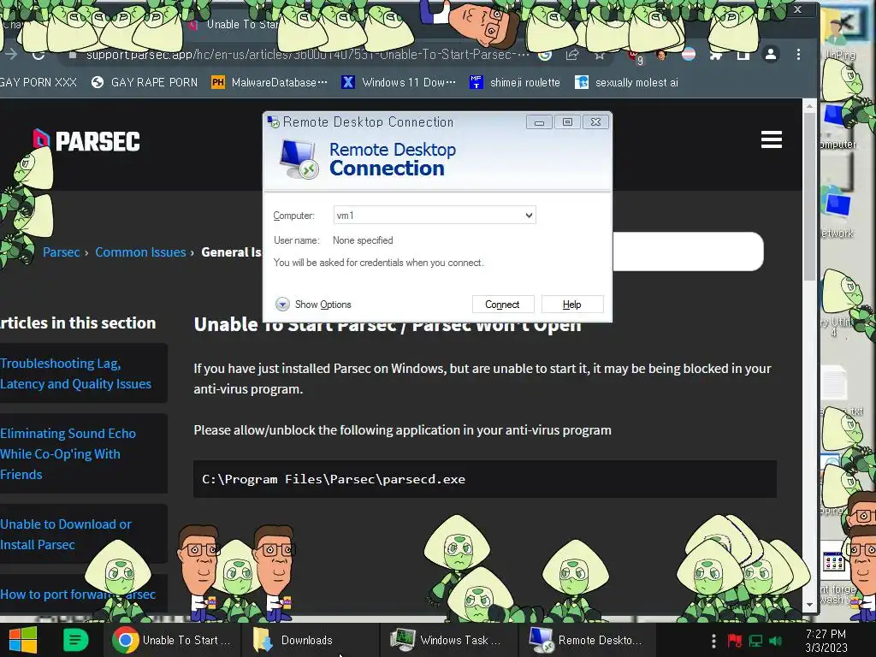Open Chrome's Extensions puzzle piece menu
Image resolution: width=876 pixels, height=657 pixels.
pos(716,55)
